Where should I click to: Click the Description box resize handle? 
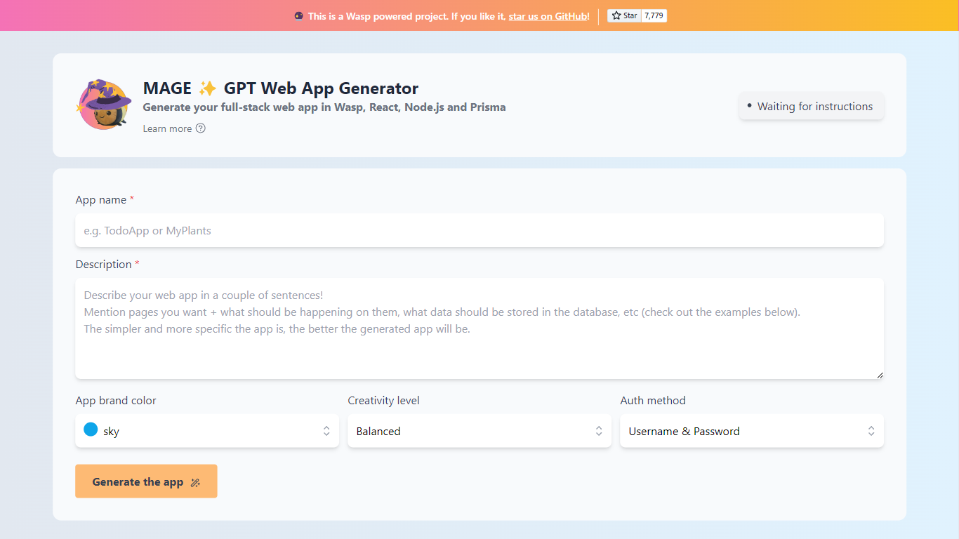(880, 375)
